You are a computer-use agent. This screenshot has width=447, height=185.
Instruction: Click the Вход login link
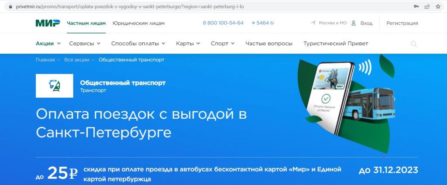tap(366, 23)
